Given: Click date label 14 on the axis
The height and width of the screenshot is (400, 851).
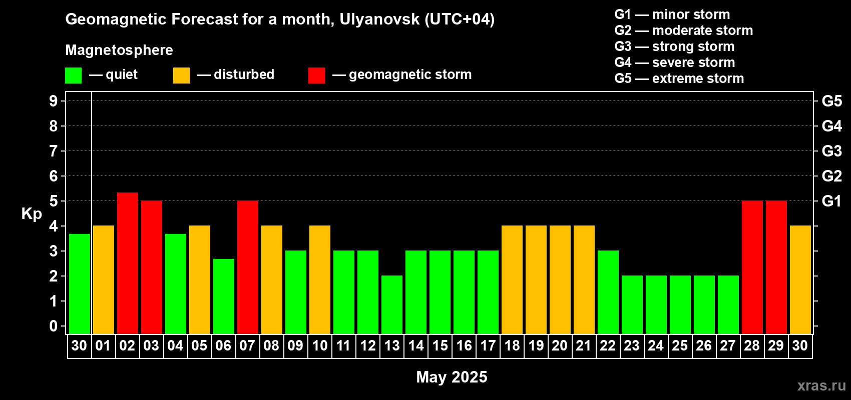Looking at the screenshot, I should coord(415,345).
